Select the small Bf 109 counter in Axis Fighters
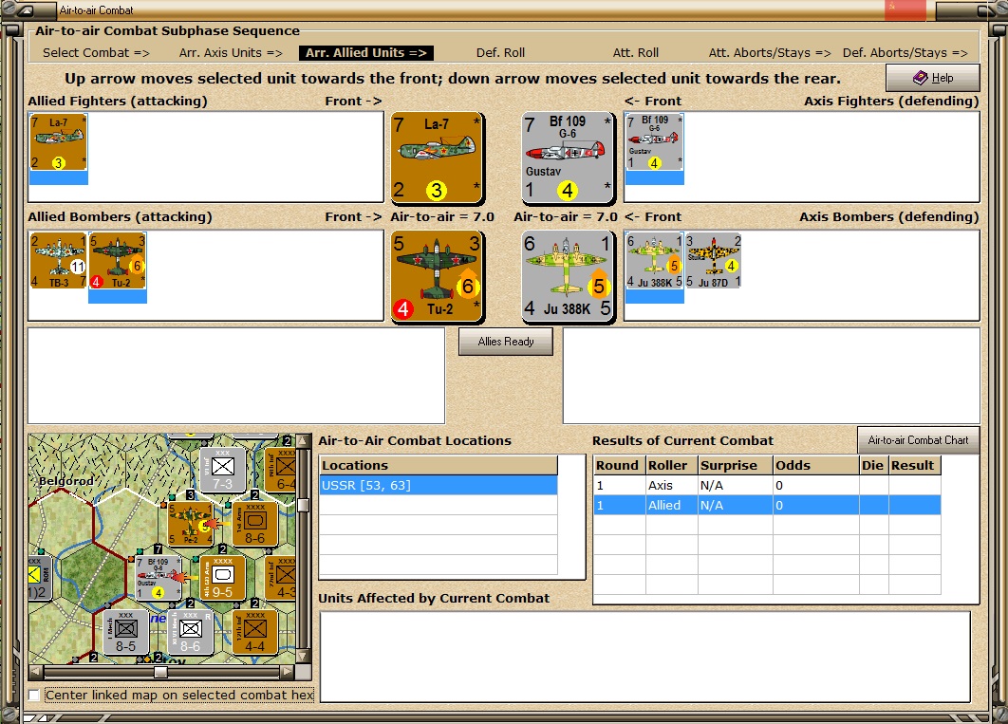1008x724 pixels. (654, 142)
